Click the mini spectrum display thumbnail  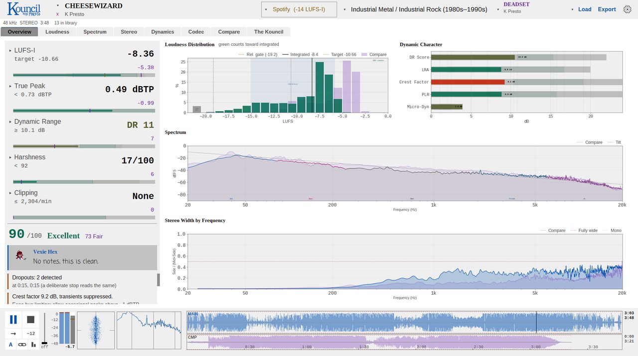(149, 331)
